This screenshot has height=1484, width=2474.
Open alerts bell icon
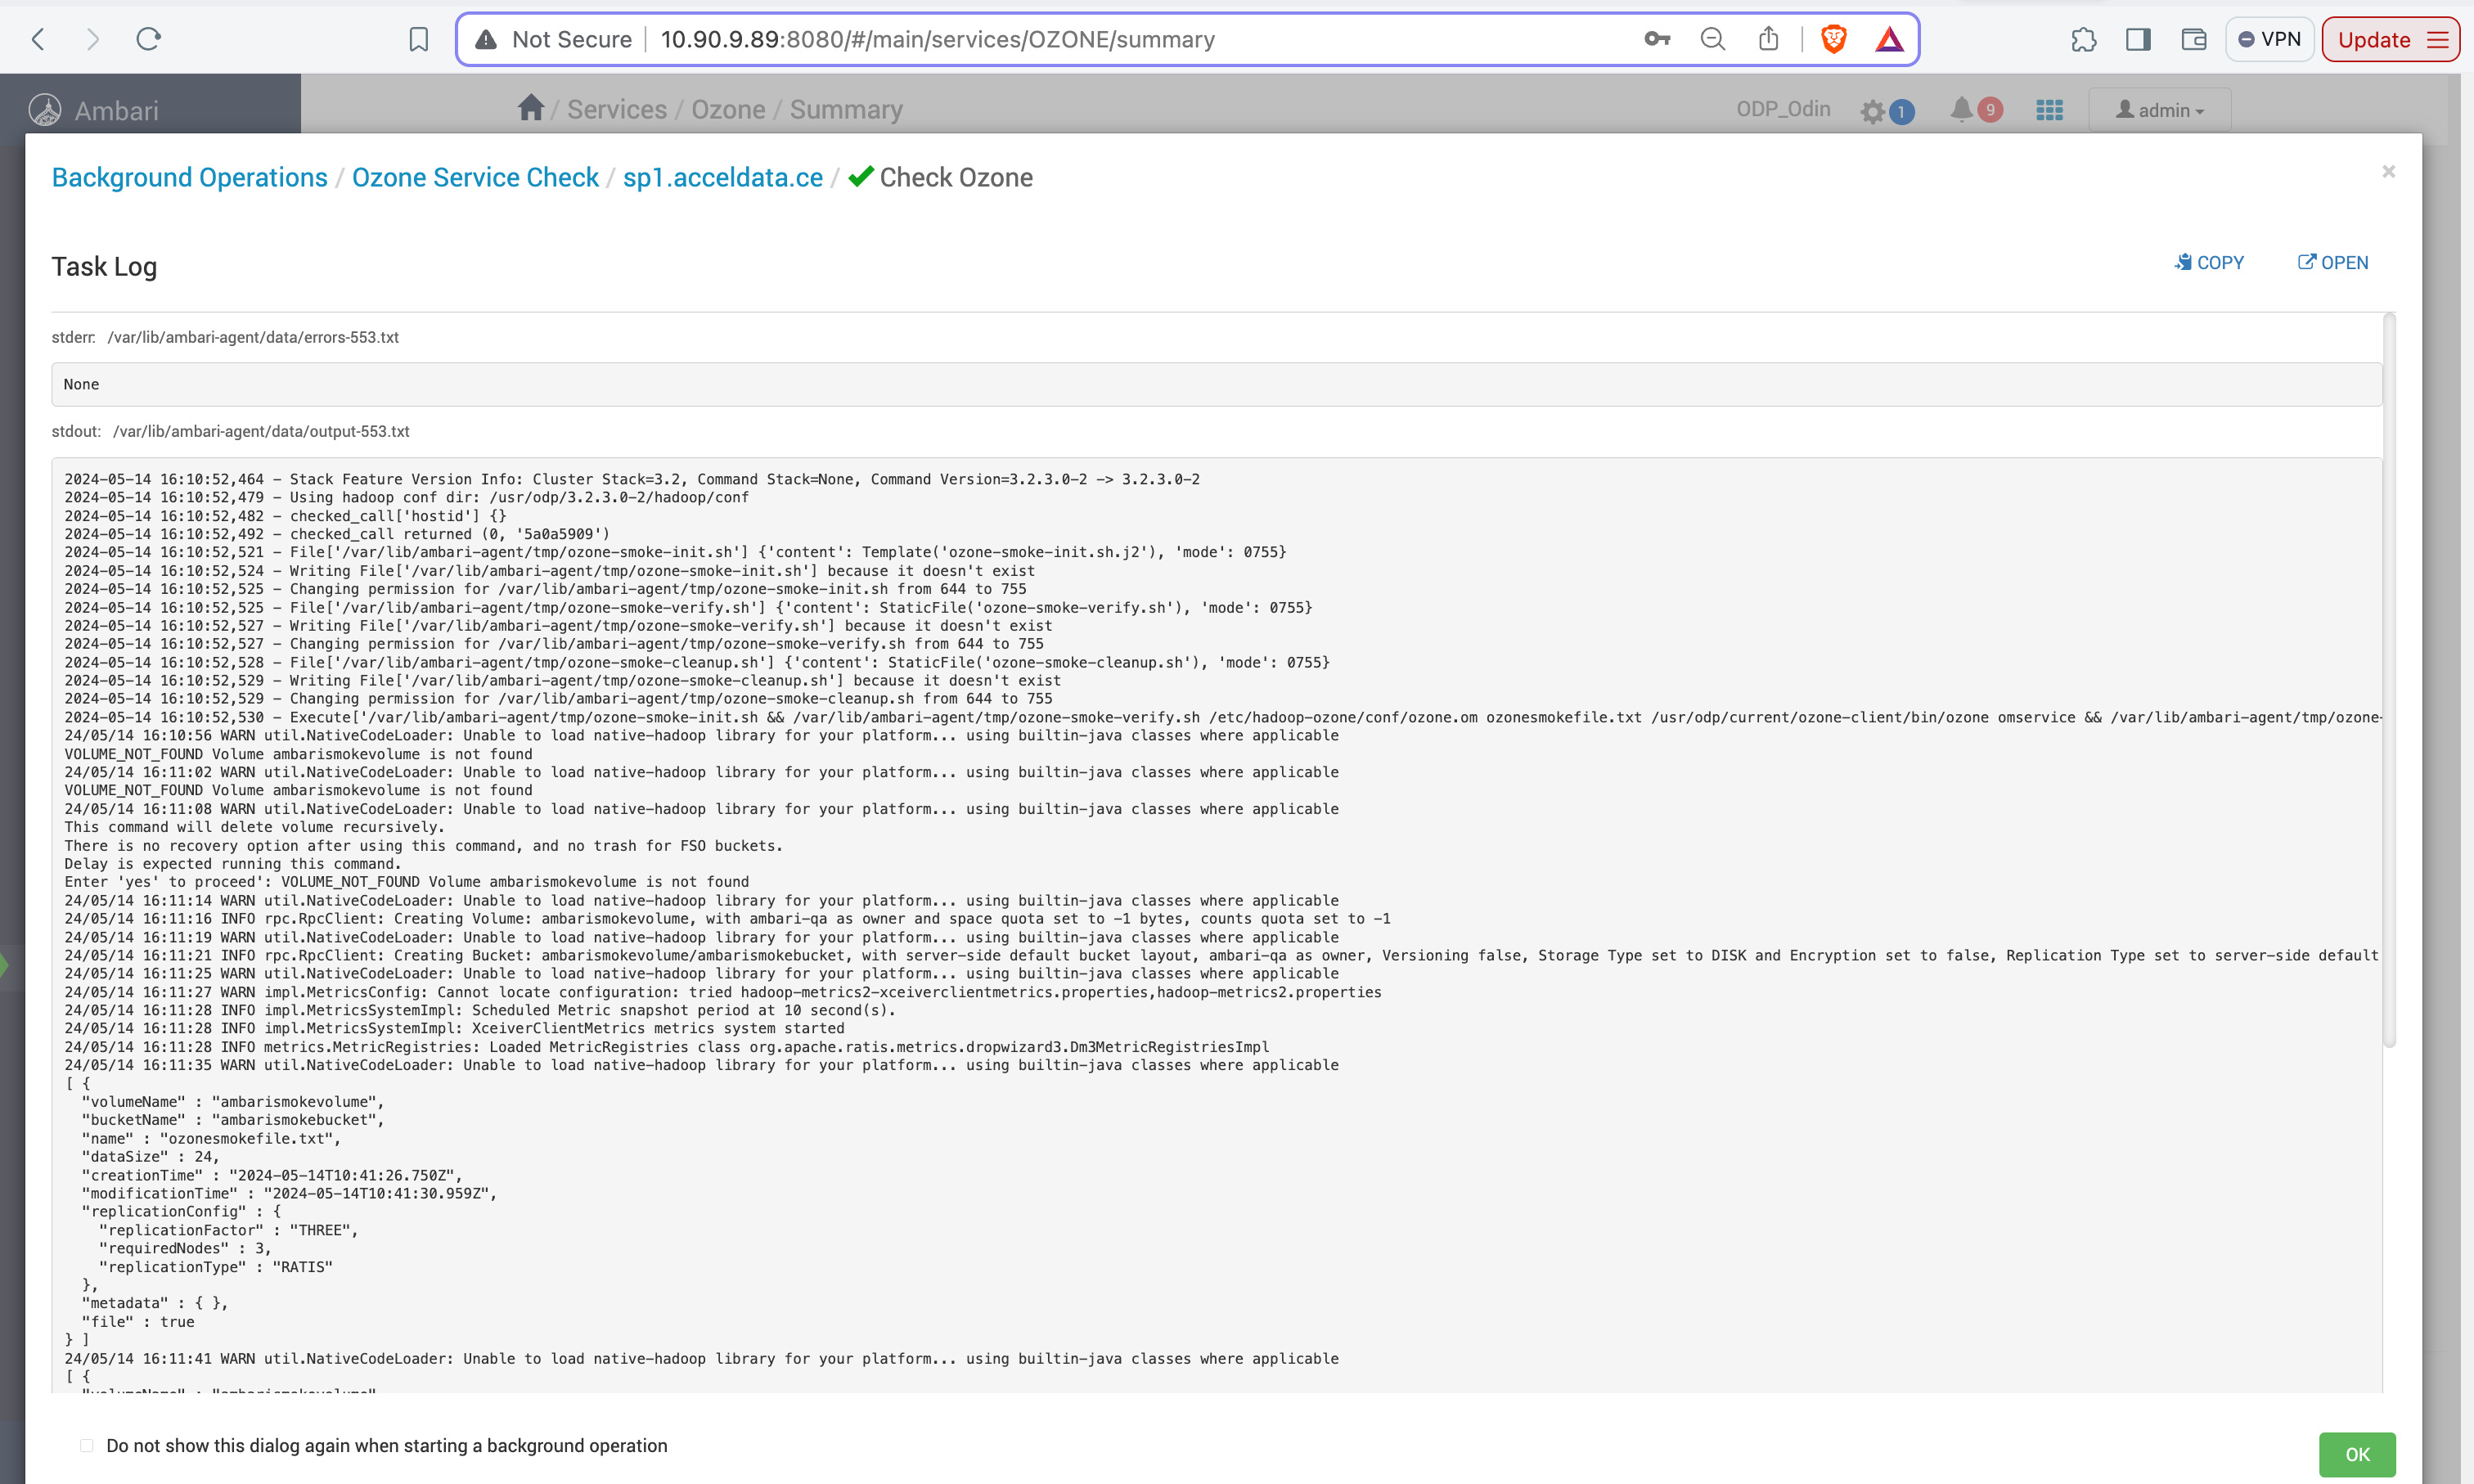[x=1962, y=109]
